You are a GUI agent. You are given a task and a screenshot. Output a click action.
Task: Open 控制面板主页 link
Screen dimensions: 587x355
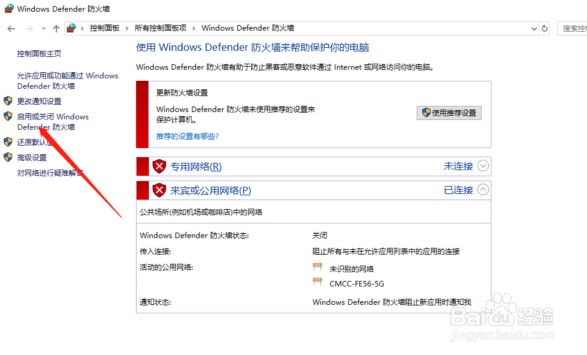39,53
